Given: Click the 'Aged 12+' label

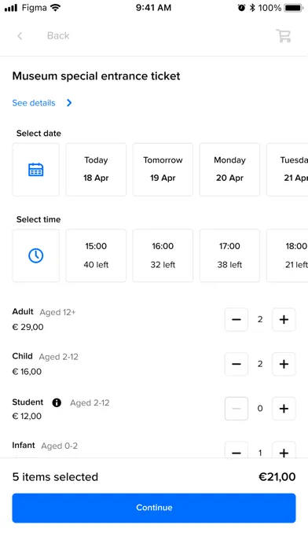Looking at the screenshot, I should click(x=57, y=312).
